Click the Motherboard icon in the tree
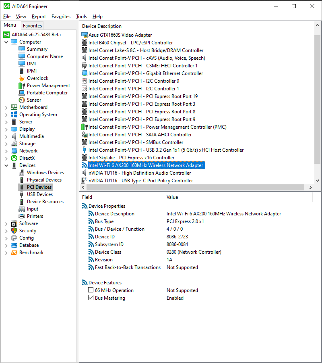Viewport: 322px width, 363px height. click(x=14, y=107)
